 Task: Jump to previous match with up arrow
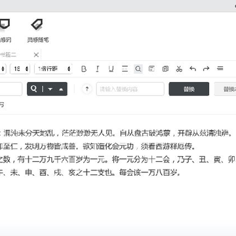61,89
